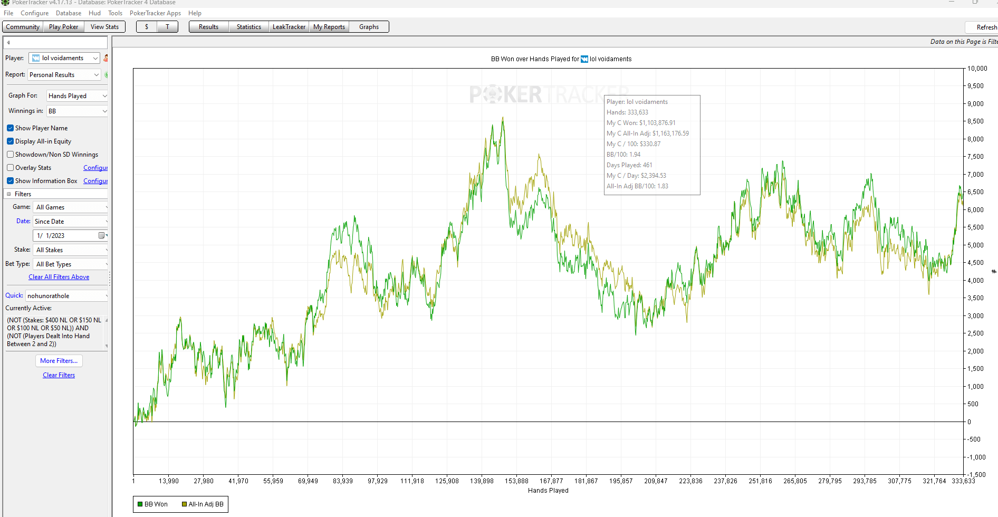998x517 pixels.
Task: Open the File menu
Action: click(8, 13)
